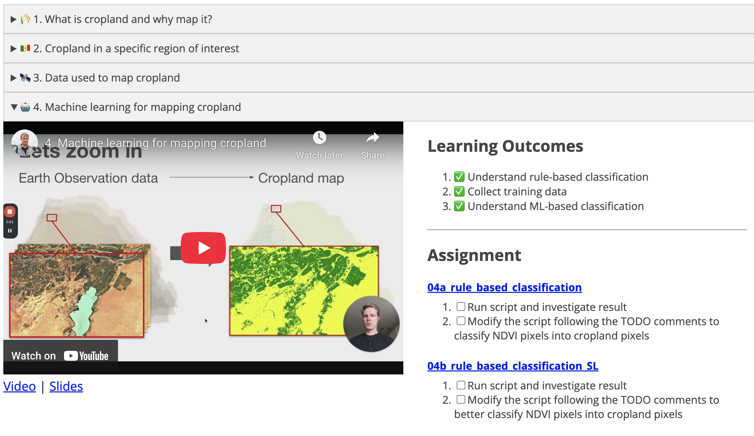754x436 pixels.
Task: Click the green-yellow cropland map in video
Action: coord(304,291)
